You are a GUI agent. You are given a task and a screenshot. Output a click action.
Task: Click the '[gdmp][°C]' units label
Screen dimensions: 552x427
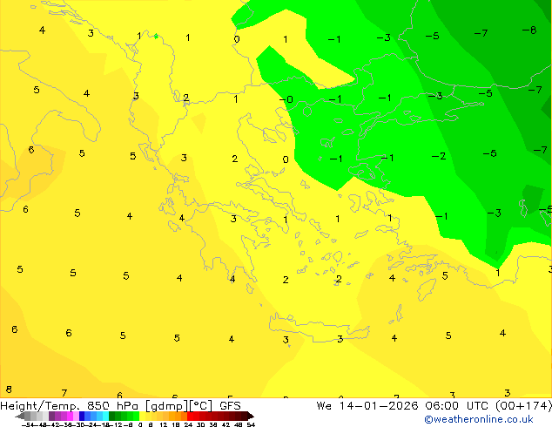tap(178, 406)
